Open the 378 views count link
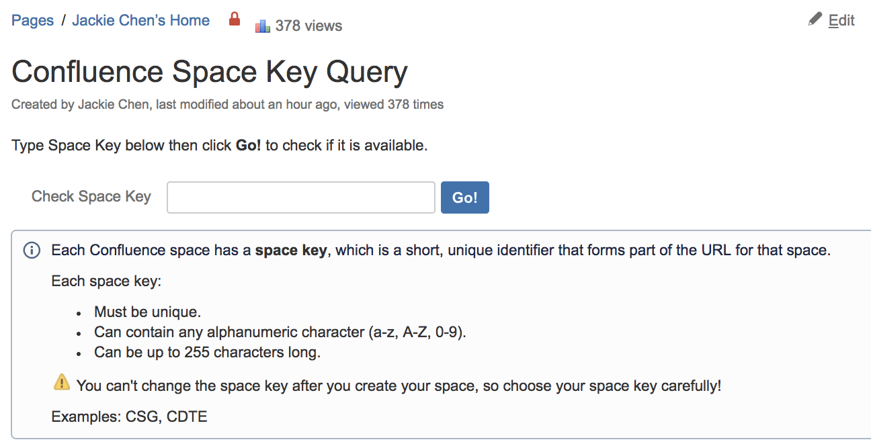This screenshot has height=446, width=871. (x=308, y=26)
